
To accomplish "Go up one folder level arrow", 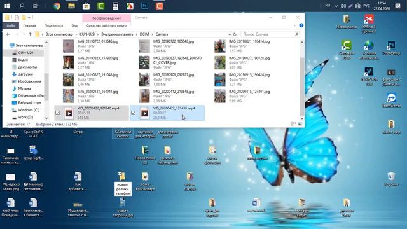I will (30, 34).
